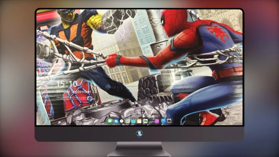
Task: Open the green Messages app in dock
Action: [110, 121]
